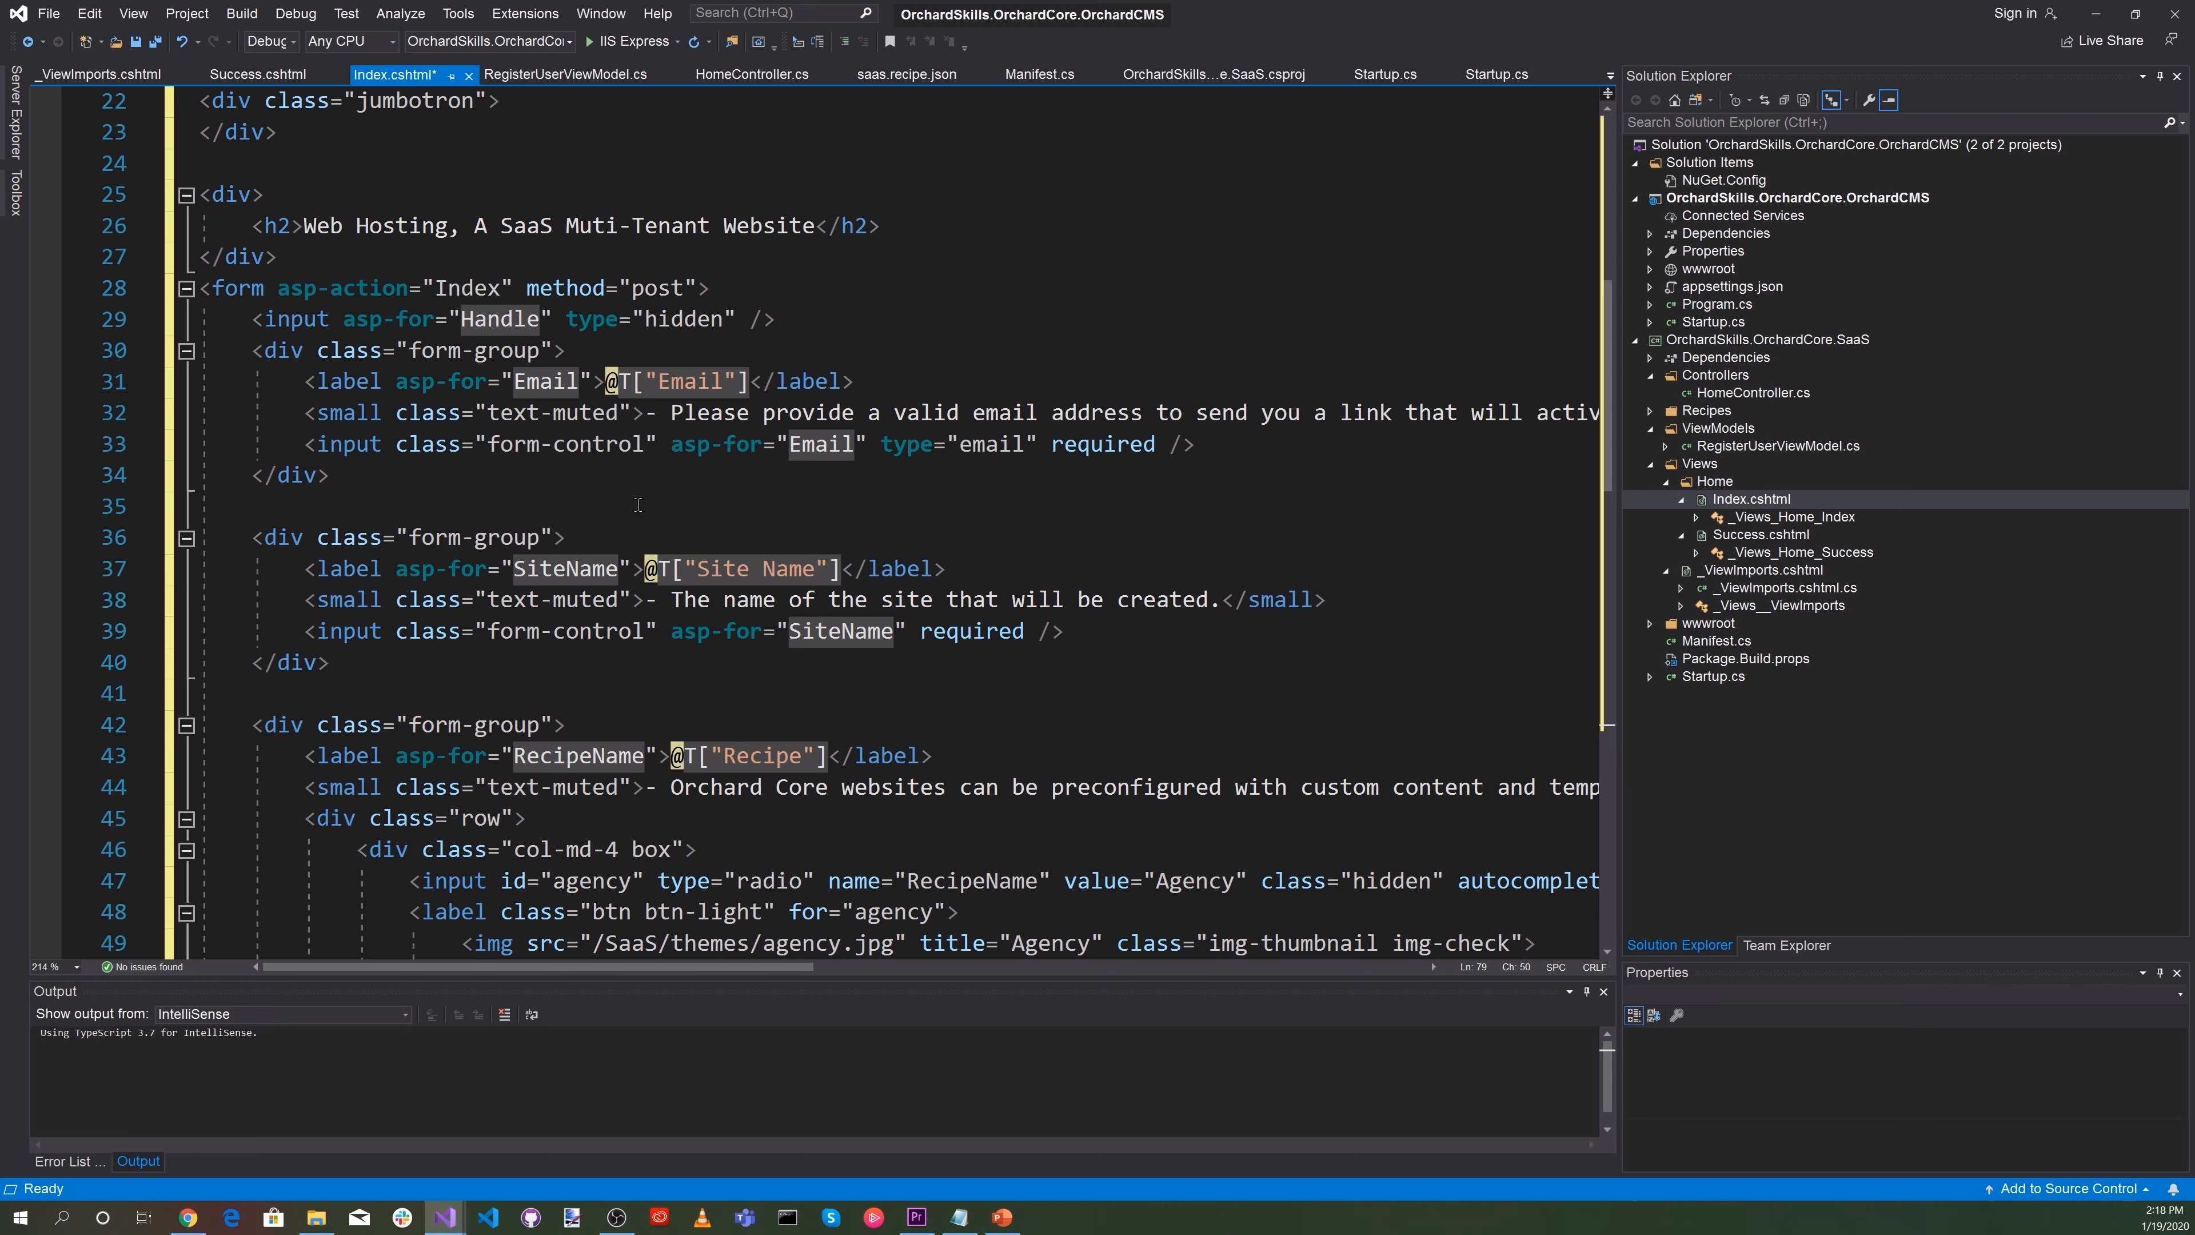Click the notifications bell in status bar
Image resolution: width=2195 pixels, height=1235 pixels.
2174,1189
